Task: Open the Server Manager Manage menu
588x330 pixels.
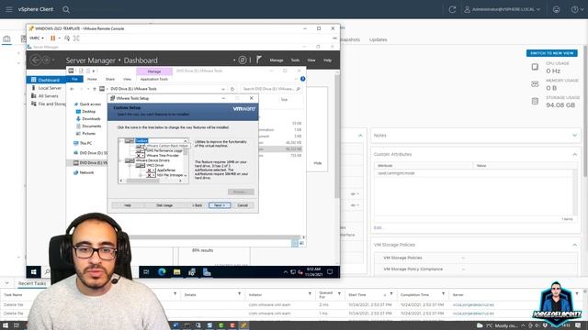Action: pos(277,60)
